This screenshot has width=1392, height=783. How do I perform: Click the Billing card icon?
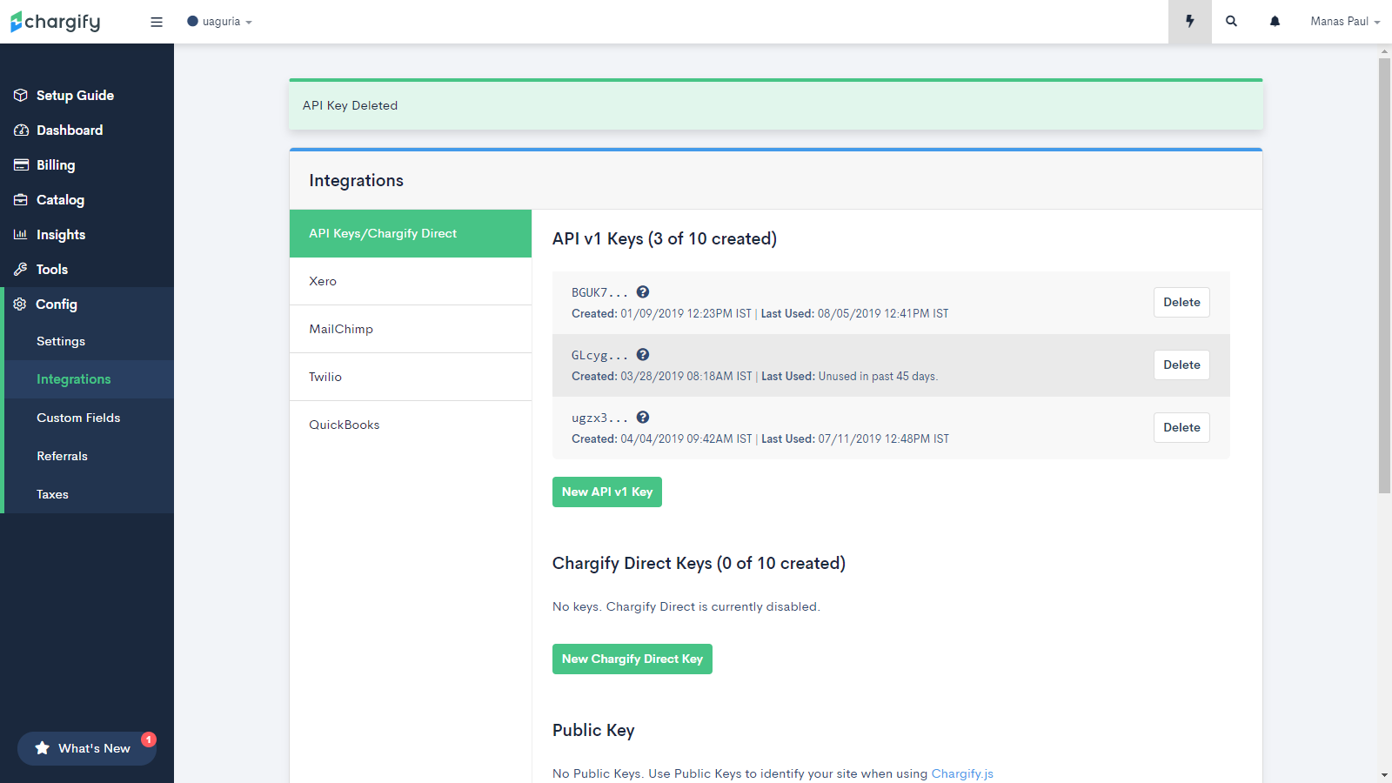coord(21,165)
